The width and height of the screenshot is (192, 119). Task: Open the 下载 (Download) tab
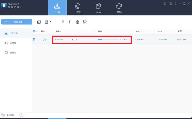click(57, 8)
